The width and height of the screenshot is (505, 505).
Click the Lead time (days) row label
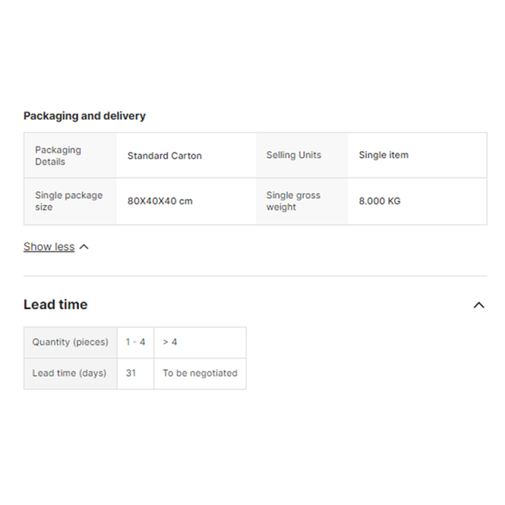(70, 373)
